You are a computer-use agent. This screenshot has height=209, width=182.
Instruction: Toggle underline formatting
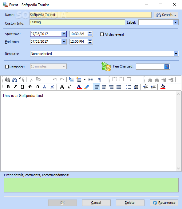[22, 87]
